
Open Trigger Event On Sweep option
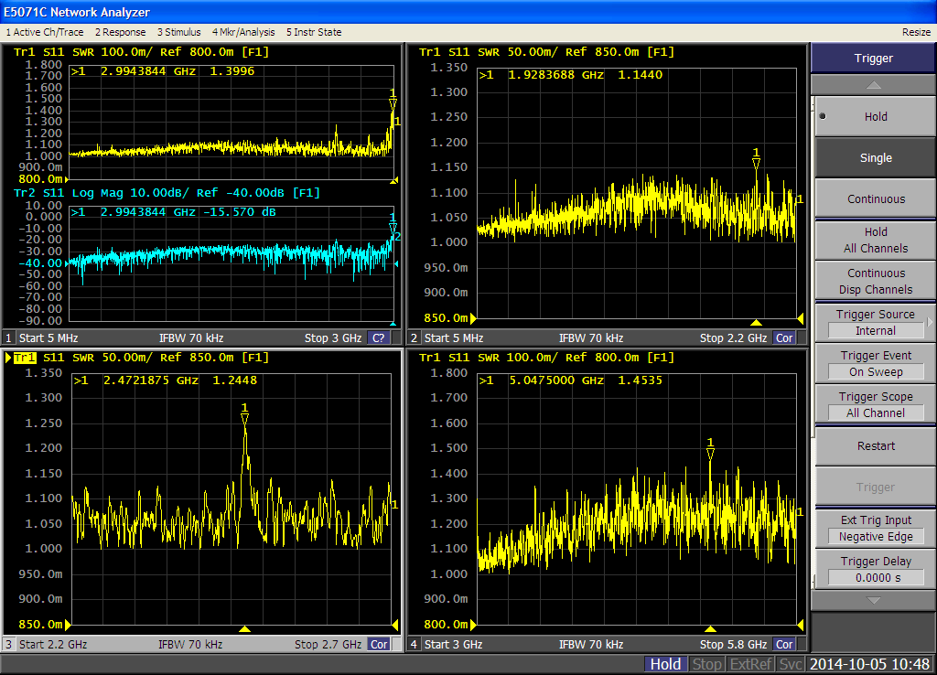click(x=875, y=364)
